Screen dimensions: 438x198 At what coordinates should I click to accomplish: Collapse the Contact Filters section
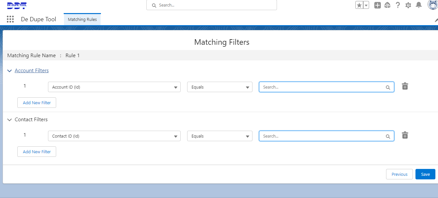[9, 120]
